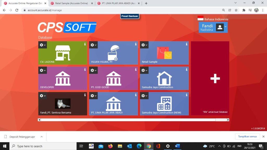Open Chrome profile avatar
The width and height of the screenshot is (267, 150).
[x=256, y=10]
